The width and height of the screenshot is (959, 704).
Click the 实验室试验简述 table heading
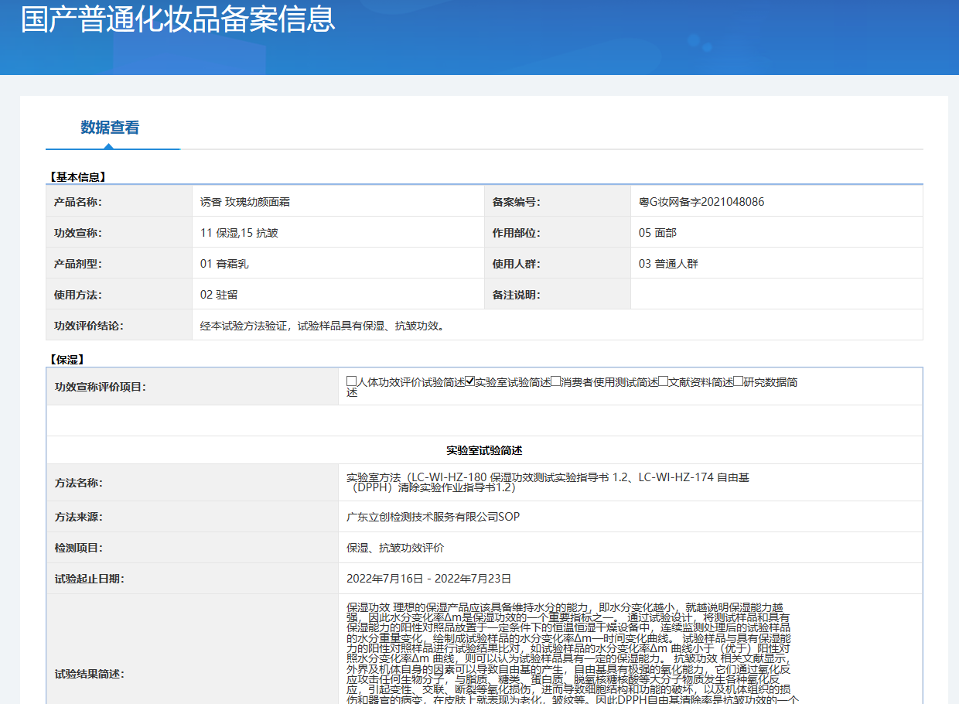tap(484, 450)
